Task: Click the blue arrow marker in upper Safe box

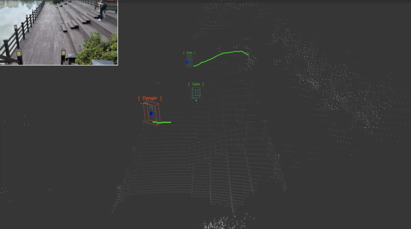Action: tap(188, 62)
